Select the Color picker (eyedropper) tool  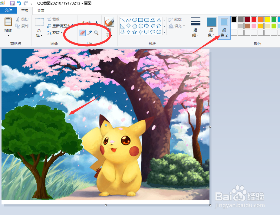tap(90, 33)
